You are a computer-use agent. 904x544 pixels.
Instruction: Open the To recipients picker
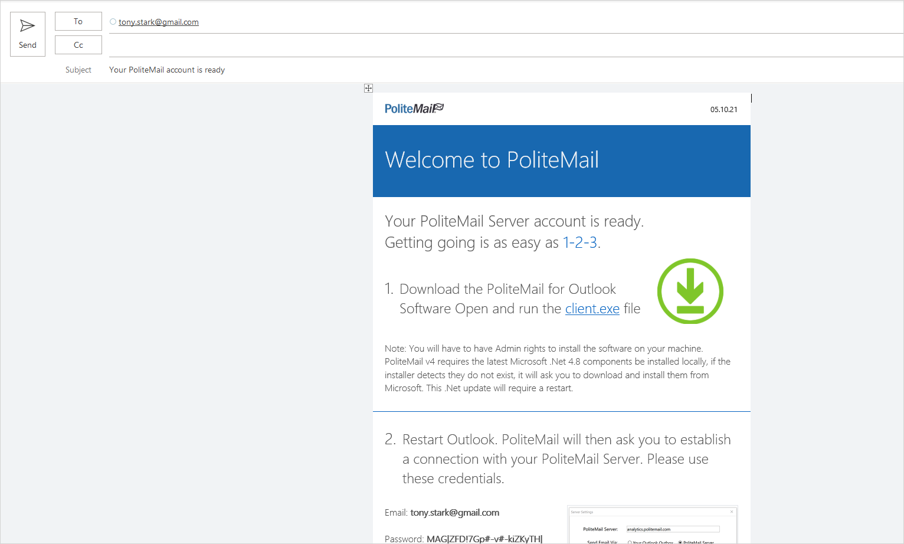(78, 21)
